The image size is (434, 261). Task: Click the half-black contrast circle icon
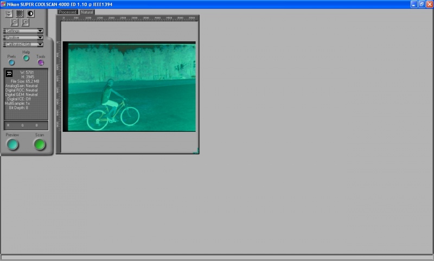coord(30,14)
